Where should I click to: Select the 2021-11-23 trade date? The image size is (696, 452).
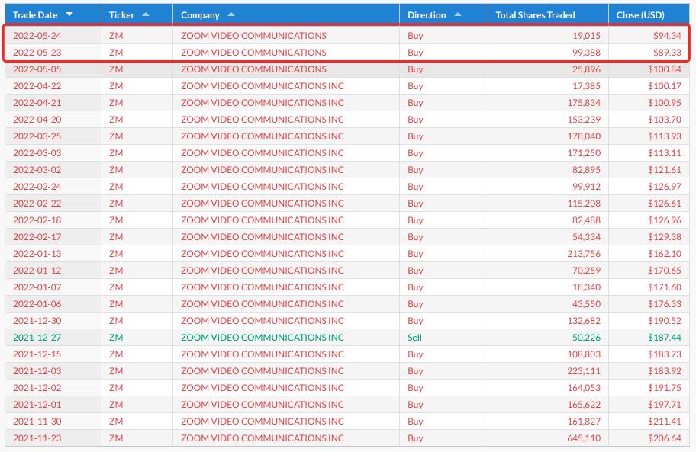coord(37,438)
